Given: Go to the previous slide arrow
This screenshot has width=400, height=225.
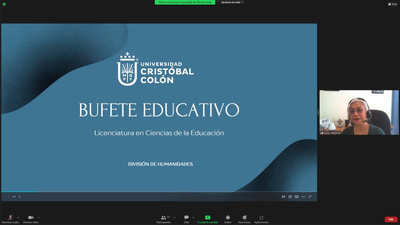Looking at the screenshot, I should point(8,197).
